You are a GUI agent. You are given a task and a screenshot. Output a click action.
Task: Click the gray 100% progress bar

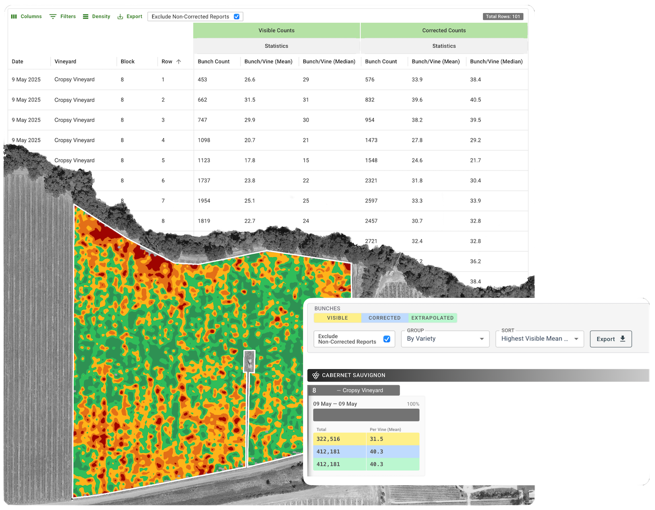point(366,415)
